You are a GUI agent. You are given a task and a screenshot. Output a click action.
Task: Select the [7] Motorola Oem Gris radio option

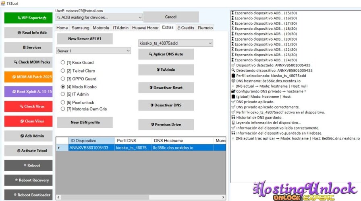click(83, 109)
